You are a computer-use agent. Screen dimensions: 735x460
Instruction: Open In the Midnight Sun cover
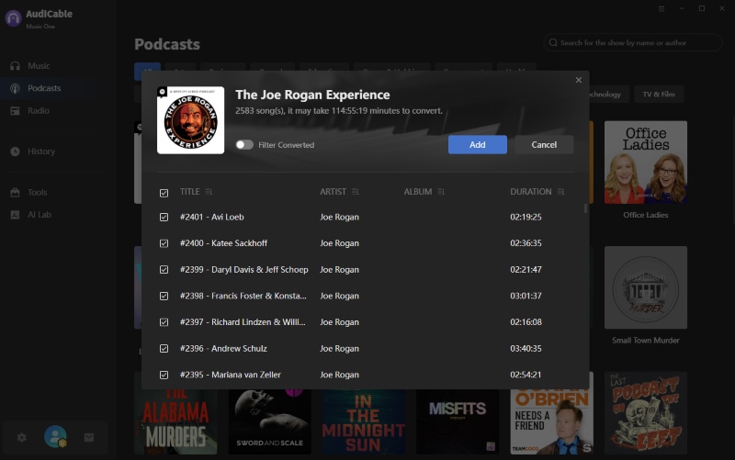pyautogui.click(x=363, y=421)
